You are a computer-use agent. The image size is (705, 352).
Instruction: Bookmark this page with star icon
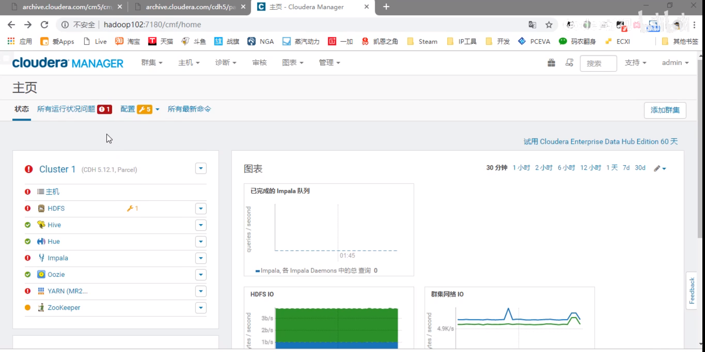tap(549, 25)
